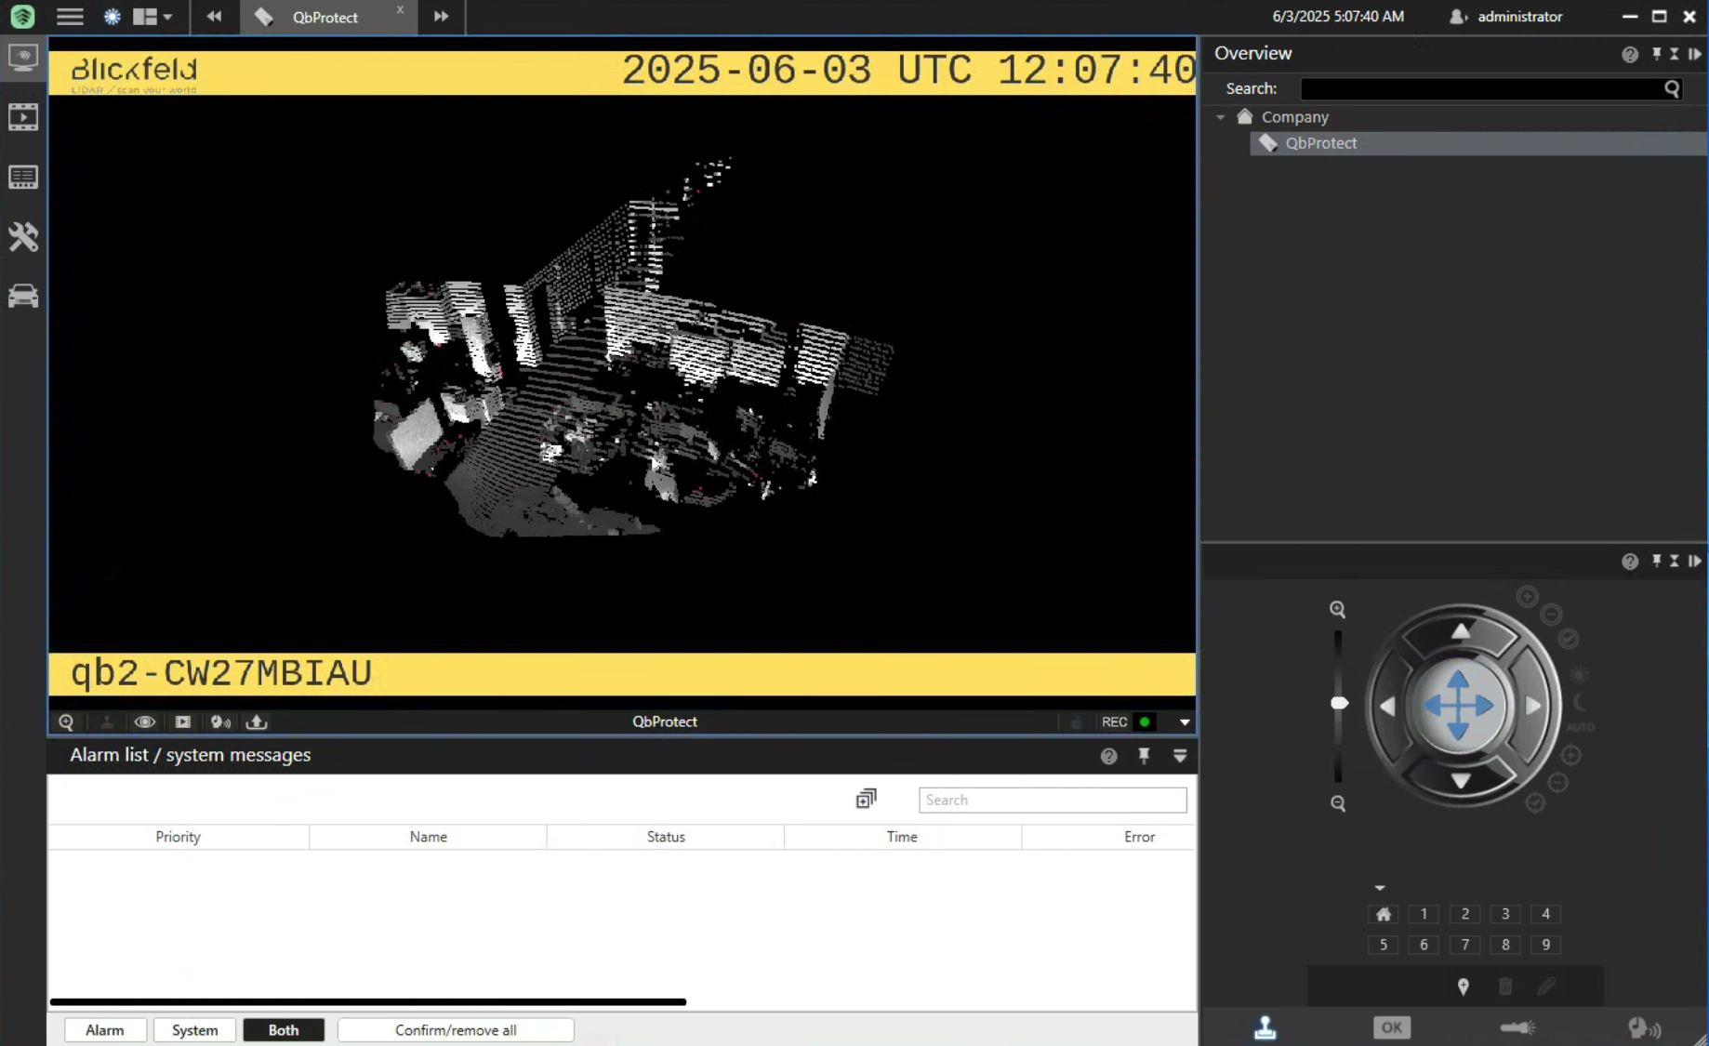Click the System filter button
Image resolution: width=1709 pixels, height=1046 pixels.
[194, 1030]
